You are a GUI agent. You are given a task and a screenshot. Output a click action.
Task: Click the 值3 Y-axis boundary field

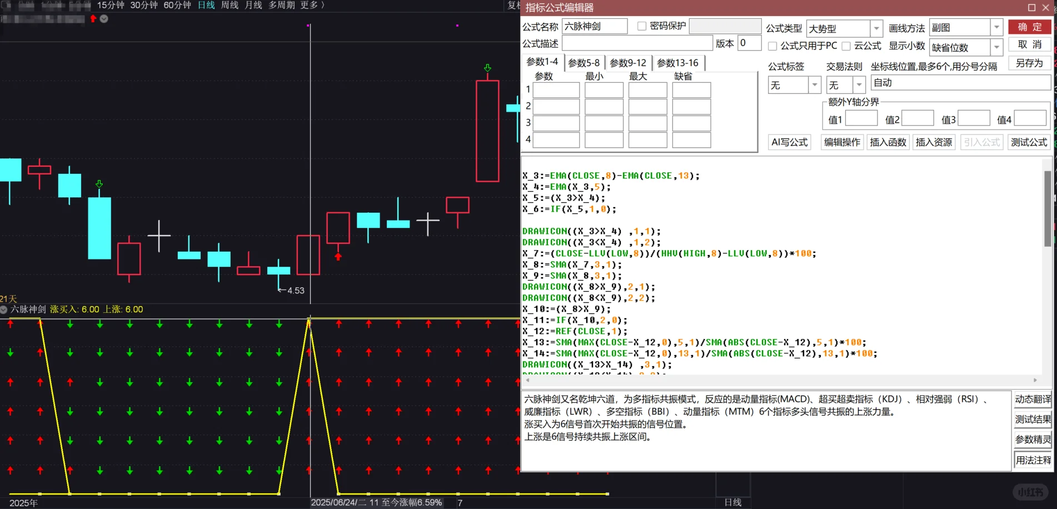click(974, 118)
